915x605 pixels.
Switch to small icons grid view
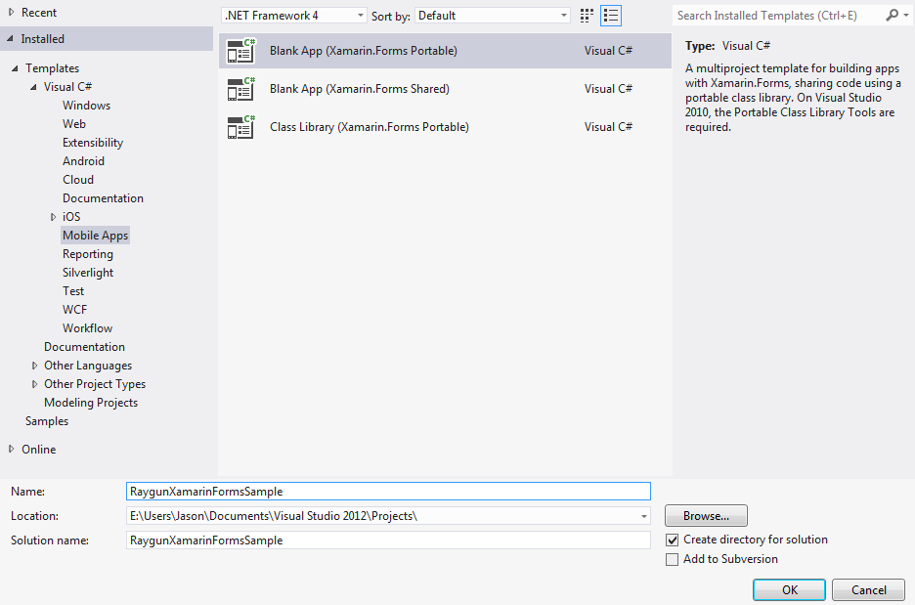(587, 16)
